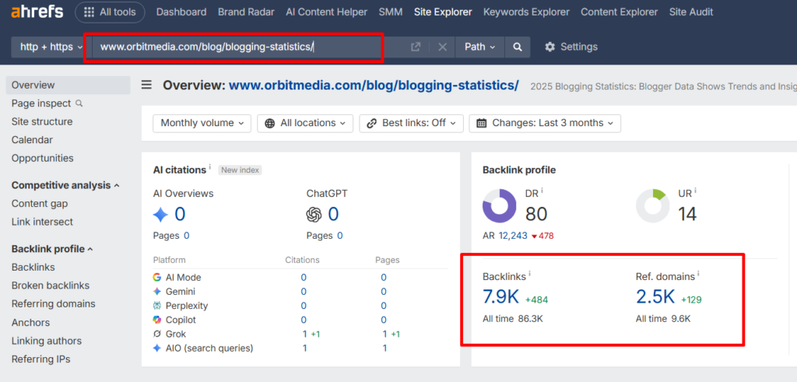The height and width of the screenshot is (382, 797).
Task: Open Referring domains report
Action: pyautogui.click(x=54, y=303)
